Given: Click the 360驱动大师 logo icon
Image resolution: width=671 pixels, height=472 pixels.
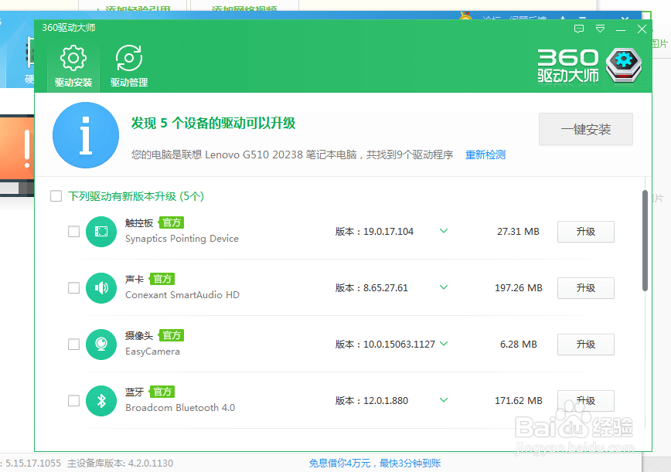Looking at the screenshot, I should click(624, 66).
